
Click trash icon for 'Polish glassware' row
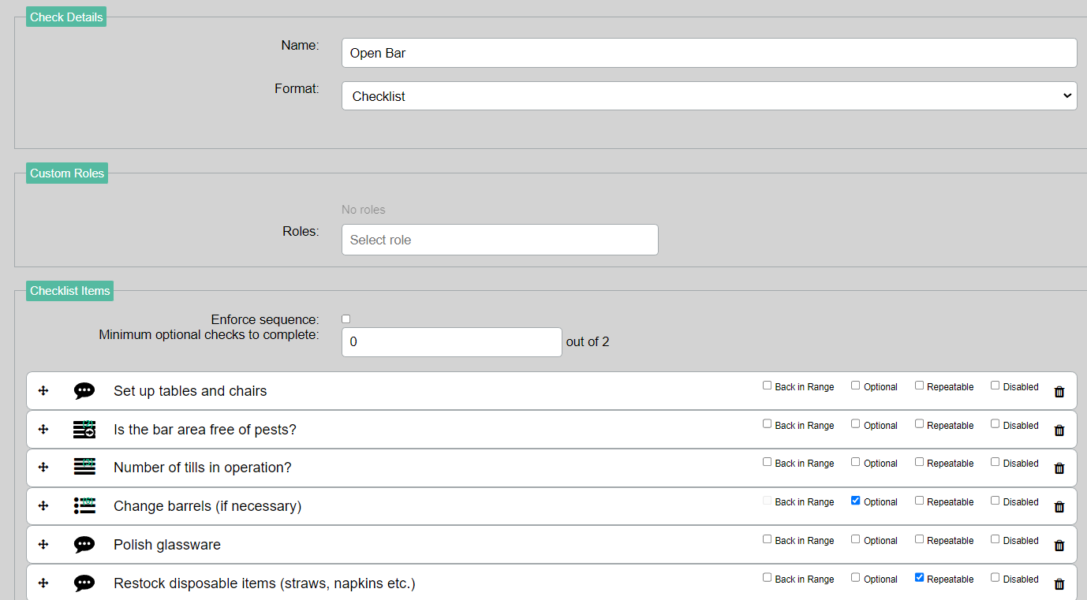(x=1059, y=546)
